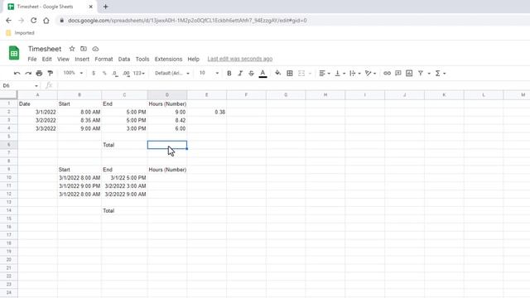
Task: Star the Timesheet document
Action: click(72, 49)
